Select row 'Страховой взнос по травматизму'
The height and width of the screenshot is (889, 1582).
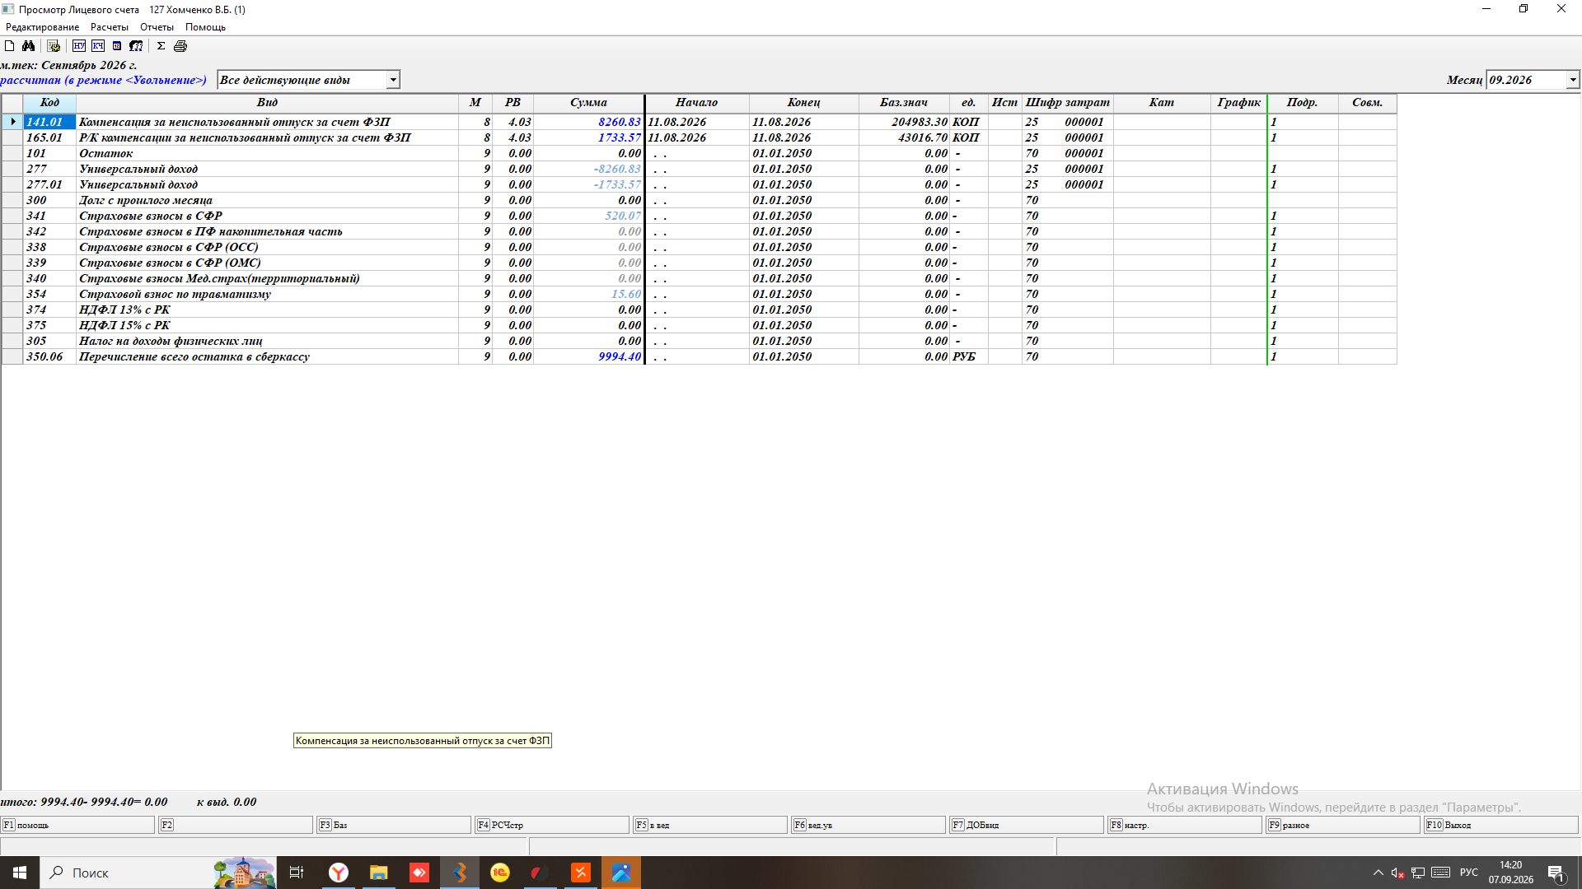[x=699, y=294]
